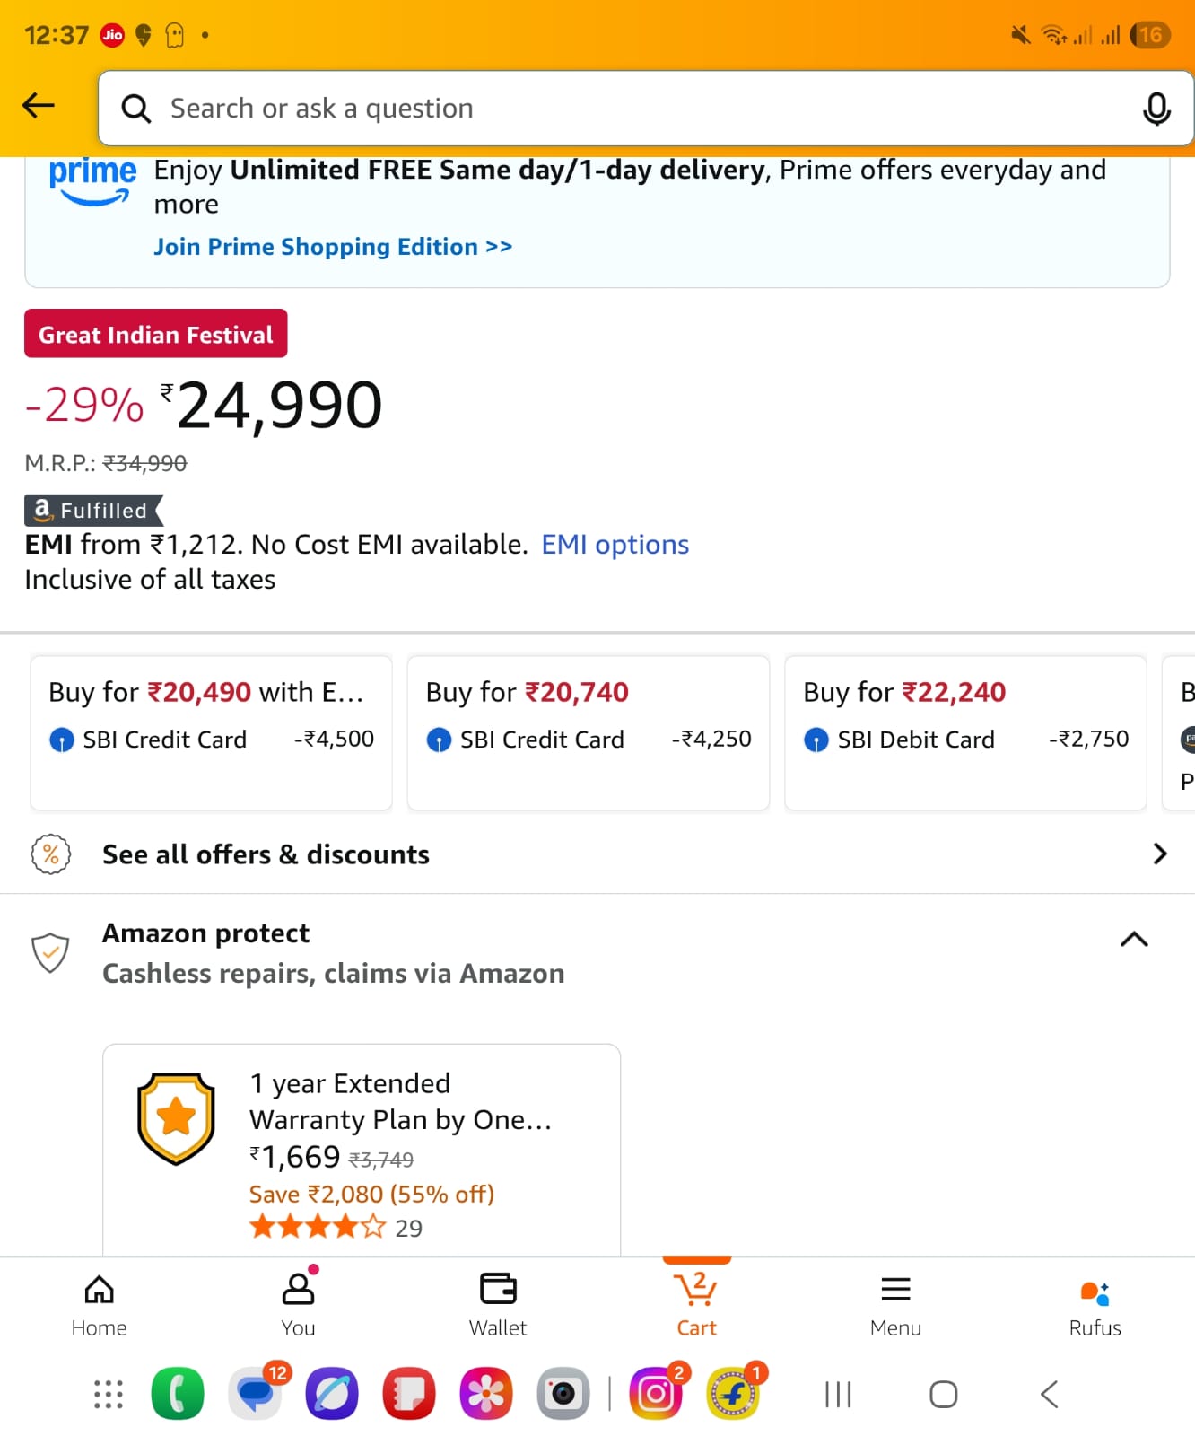The height and width of the screenshot is (1436, 1195).
Task: Open the app drawer grid icon
Action: pos(109,1394)
